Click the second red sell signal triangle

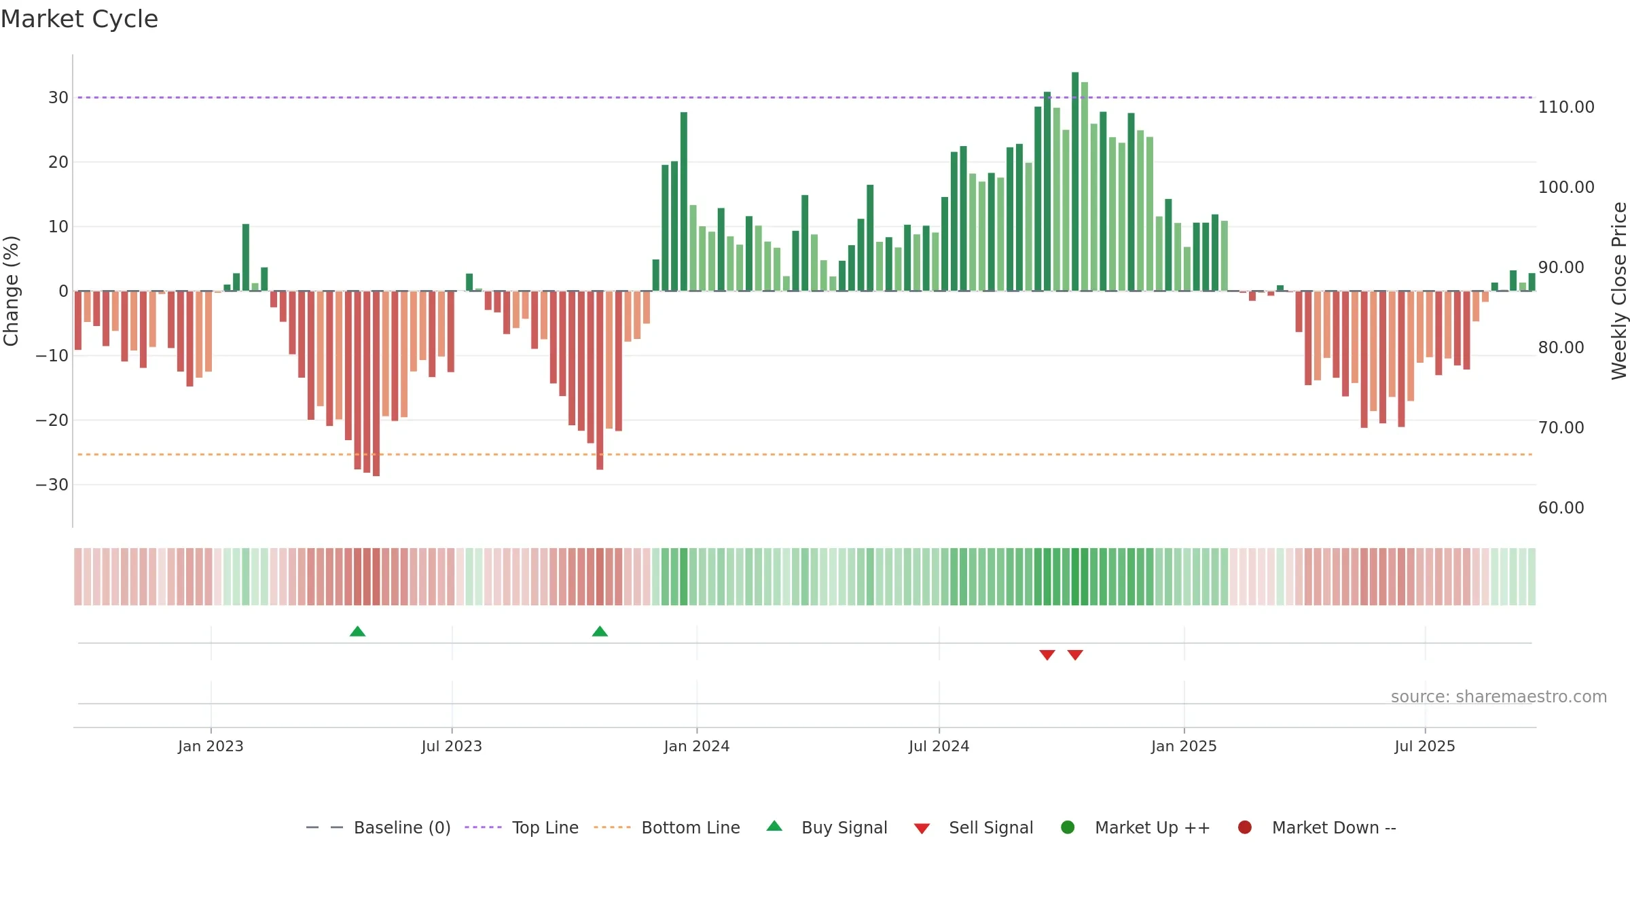(1075, 655)
